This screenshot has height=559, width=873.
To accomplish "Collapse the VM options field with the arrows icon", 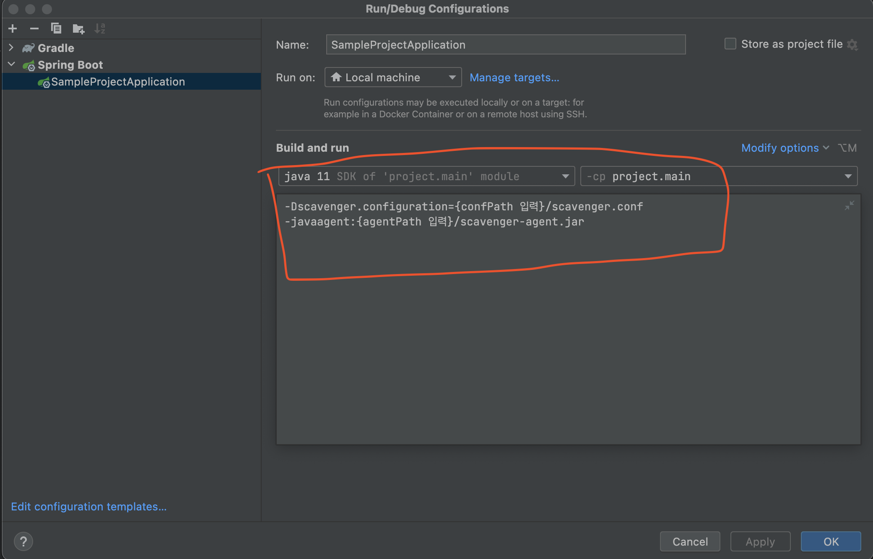I will click(x=849, y=206).
